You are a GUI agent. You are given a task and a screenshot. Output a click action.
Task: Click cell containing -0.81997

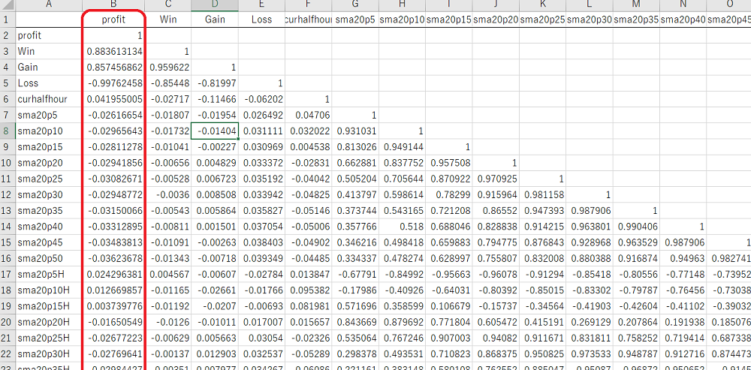[x=215, y=83]
